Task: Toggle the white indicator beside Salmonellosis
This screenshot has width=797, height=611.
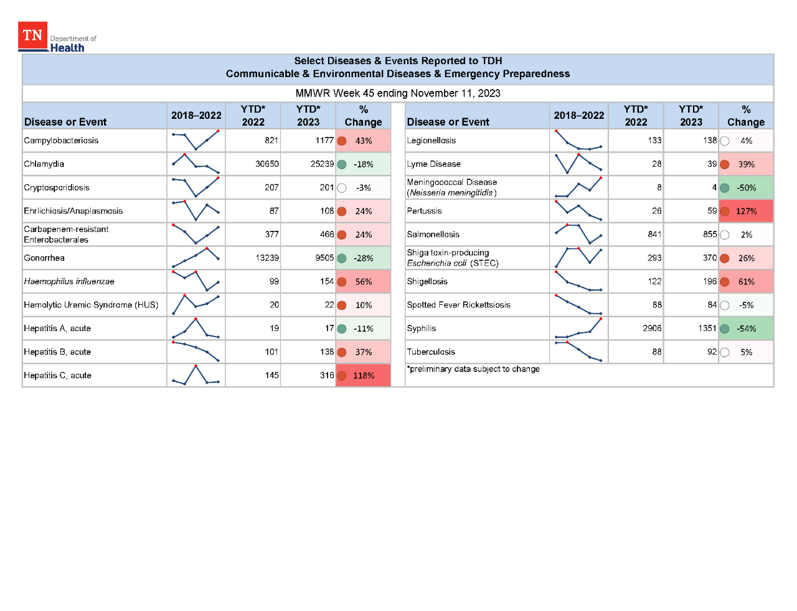Action: point(724,235)
